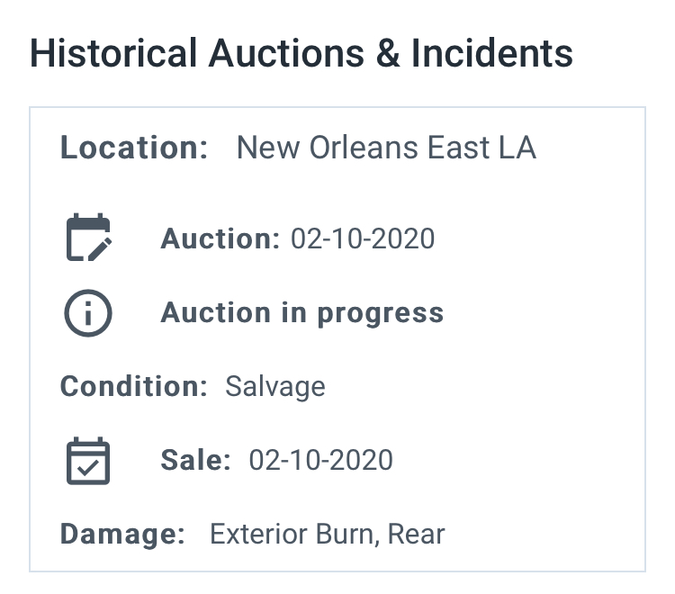Click the Damage label
The height and width of the screenshot is (594, 675).
tap(122, 535)
